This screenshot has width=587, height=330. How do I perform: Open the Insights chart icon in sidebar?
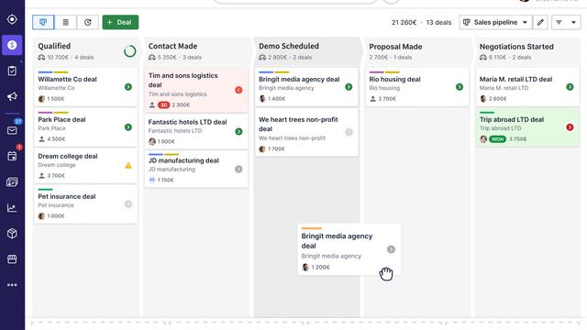(12, 208)
